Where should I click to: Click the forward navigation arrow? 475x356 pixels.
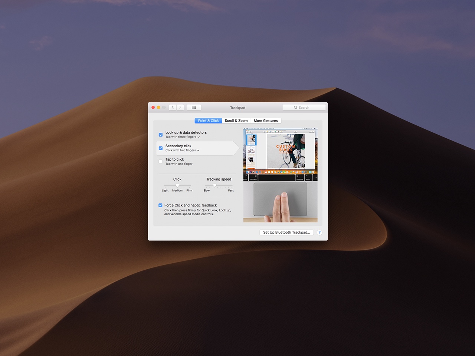pyautogui.click(x=180, y=107)
